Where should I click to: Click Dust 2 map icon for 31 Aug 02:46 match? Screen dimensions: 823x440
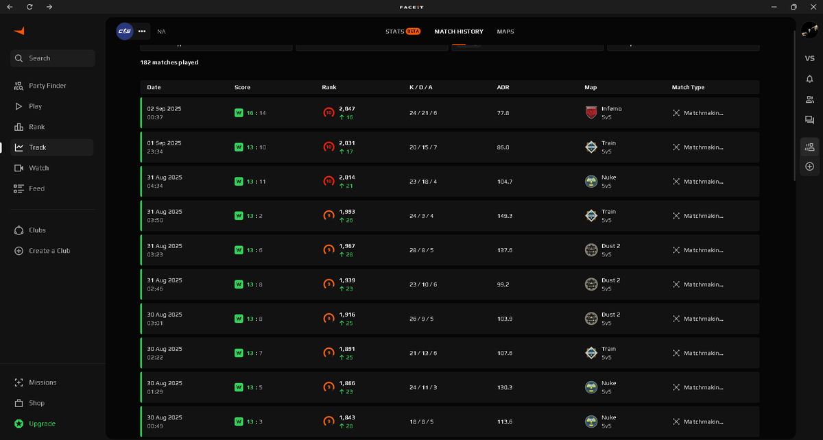click(591, 284)
